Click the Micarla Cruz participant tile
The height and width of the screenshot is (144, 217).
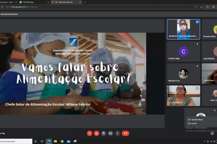point(183,74)
